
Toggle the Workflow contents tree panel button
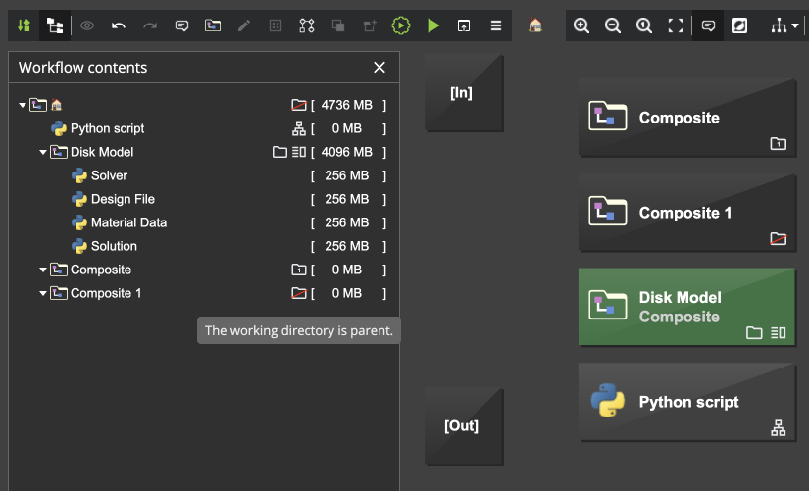coord(55,25)
